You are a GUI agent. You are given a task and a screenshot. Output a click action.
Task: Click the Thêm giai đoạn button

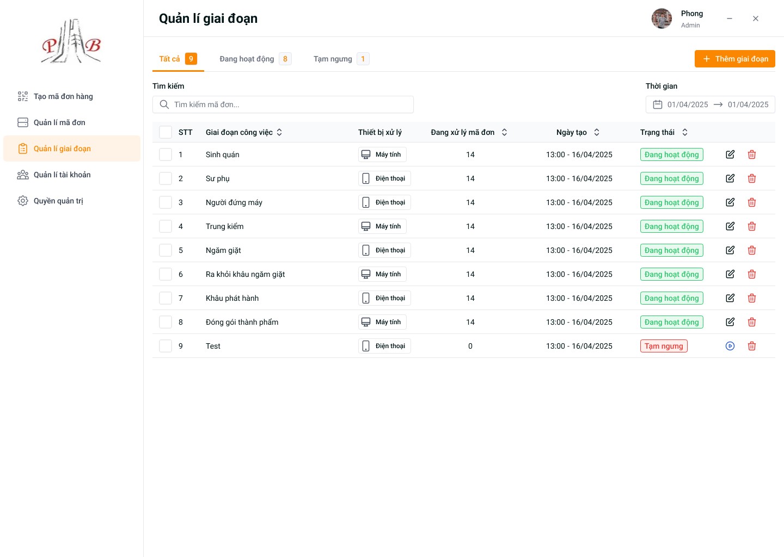tap(734, 59)
